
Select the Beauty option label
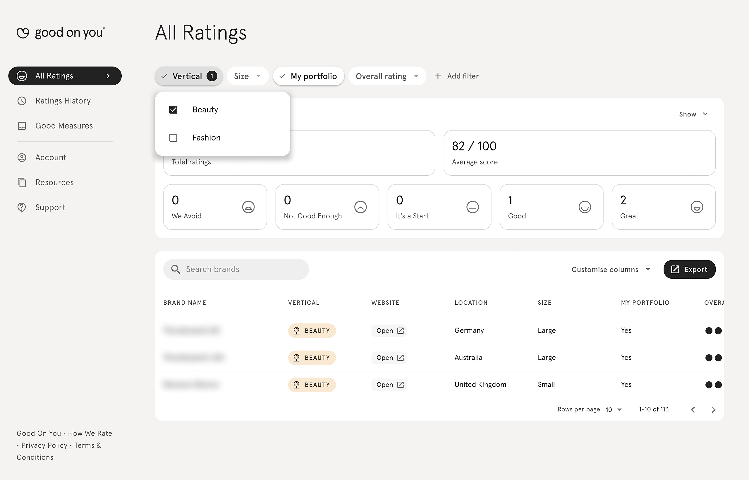tap(205, 110)
